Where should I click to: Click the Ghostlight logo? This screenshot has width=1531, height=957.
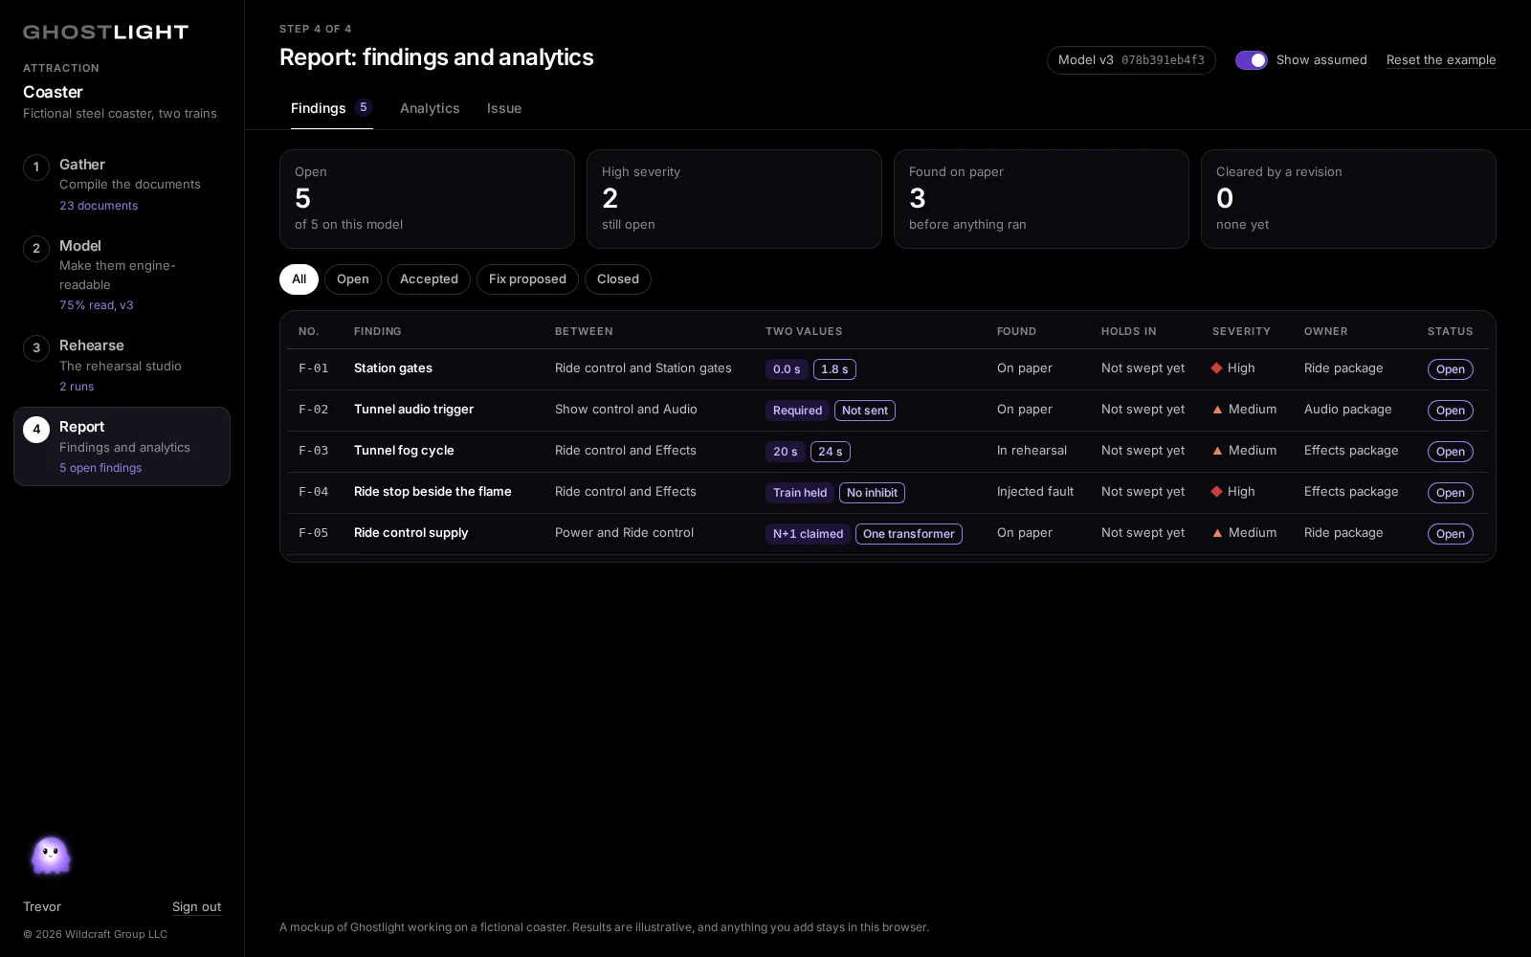pos(105,32)
